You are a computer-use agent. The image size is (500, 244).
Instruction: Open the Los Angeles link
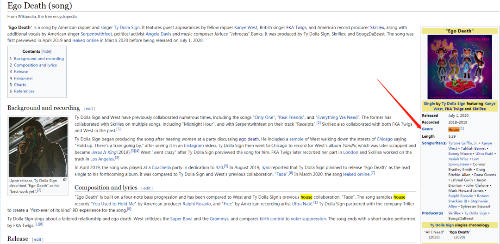102,159
